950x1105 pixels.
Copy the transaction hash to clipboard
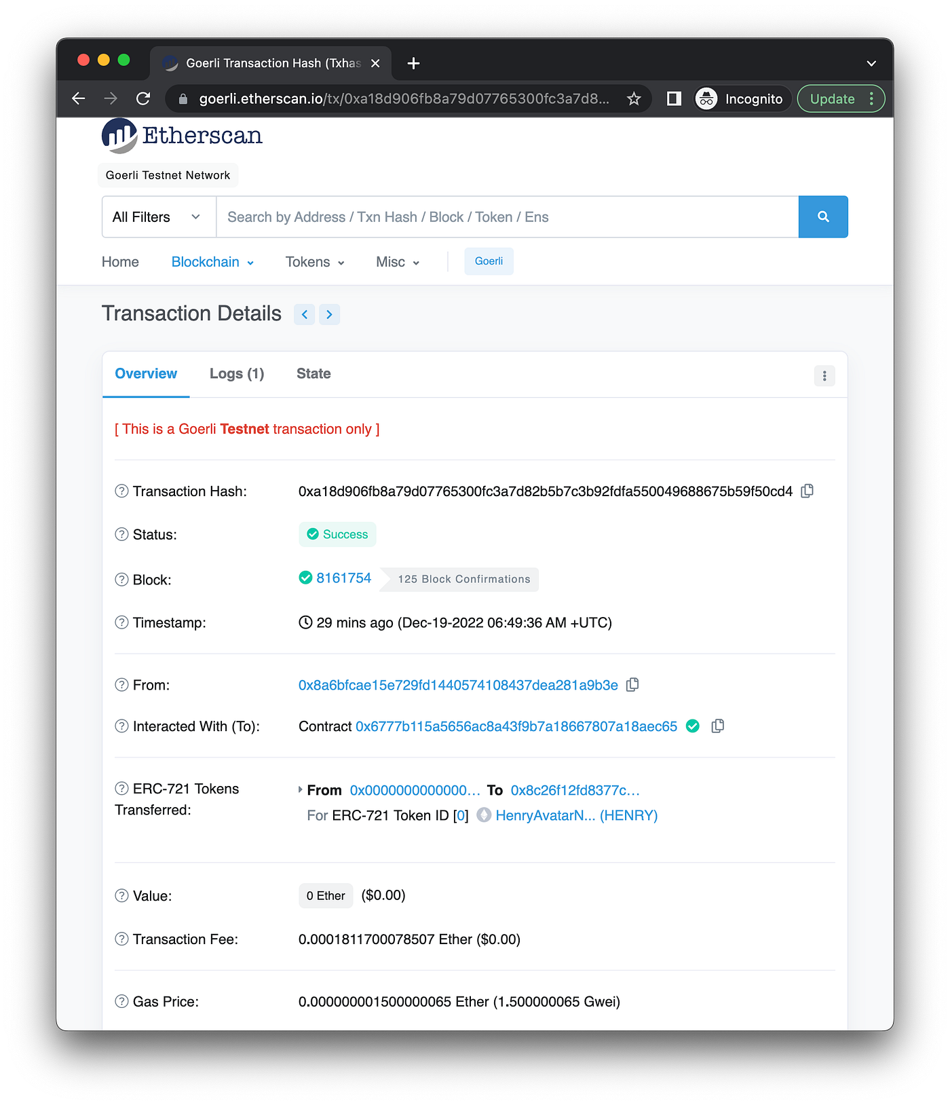pos(807,491)
